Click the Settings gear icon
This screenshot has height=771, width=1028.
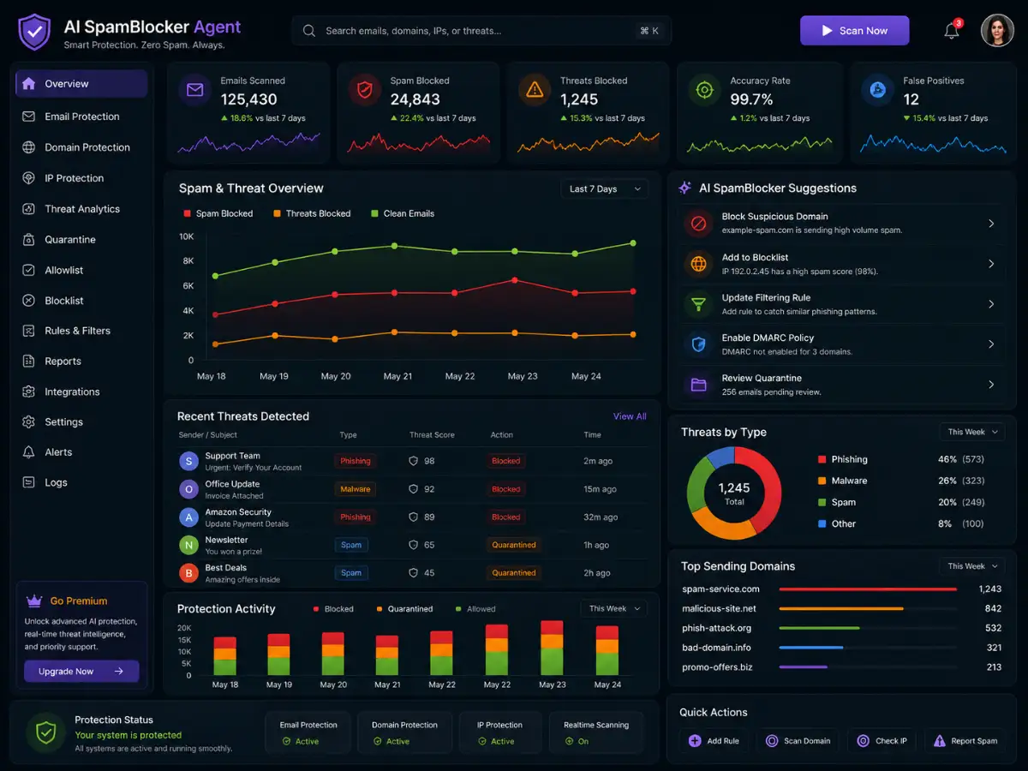tap(28, 422)
